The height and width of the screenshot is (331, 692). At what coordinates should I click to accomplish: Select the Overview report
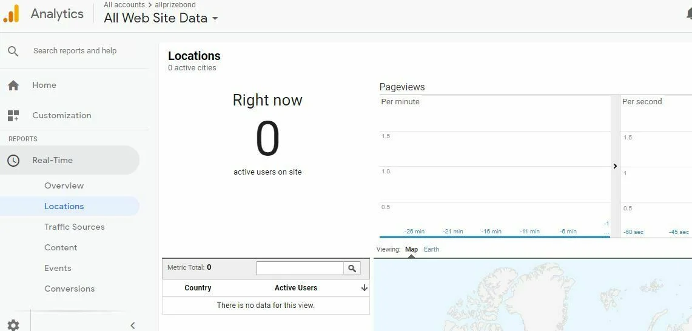64,186
